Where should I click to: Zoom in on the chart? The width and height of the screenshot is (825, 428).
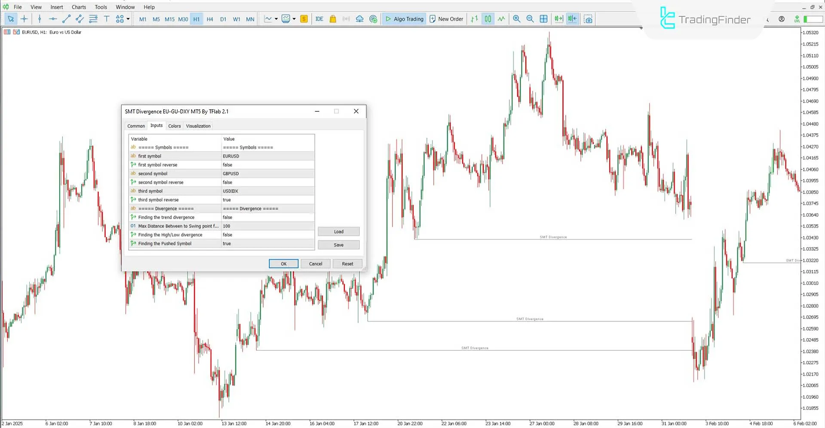point(517,19)
